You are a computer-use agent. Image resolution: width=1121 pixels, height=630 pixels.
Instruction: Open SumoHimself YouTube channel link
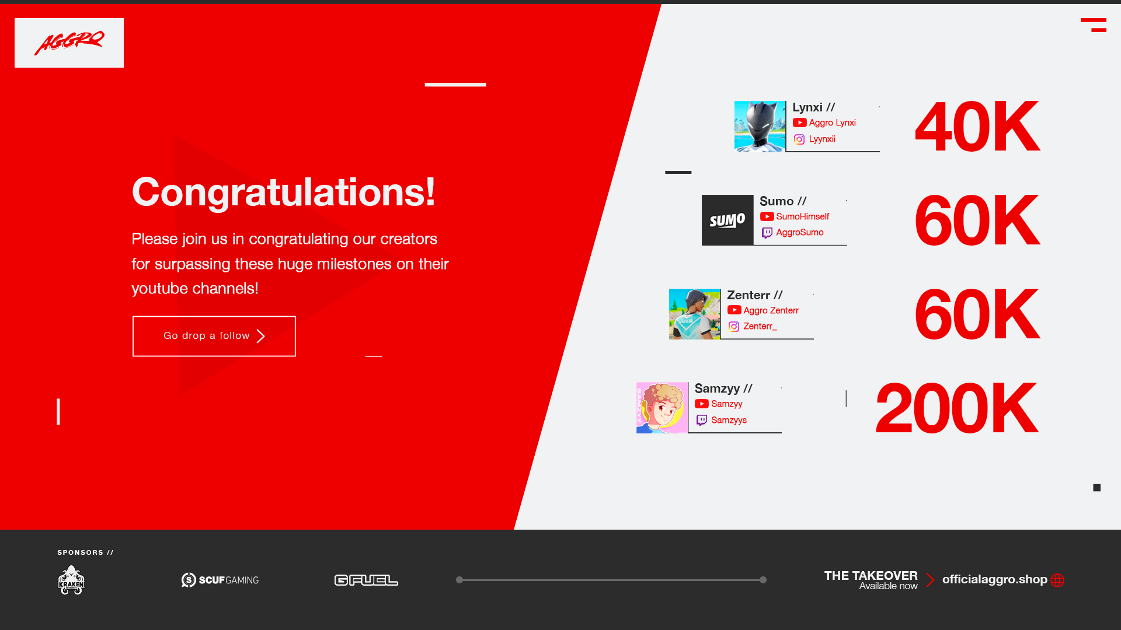pyautogui.click(x=802, y=216)
